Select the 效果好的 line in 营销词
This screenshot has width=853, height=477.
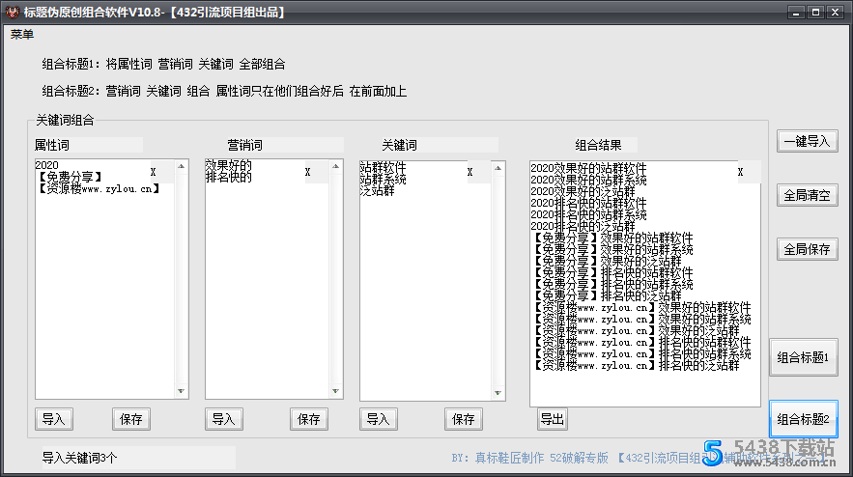pos(229,165)
